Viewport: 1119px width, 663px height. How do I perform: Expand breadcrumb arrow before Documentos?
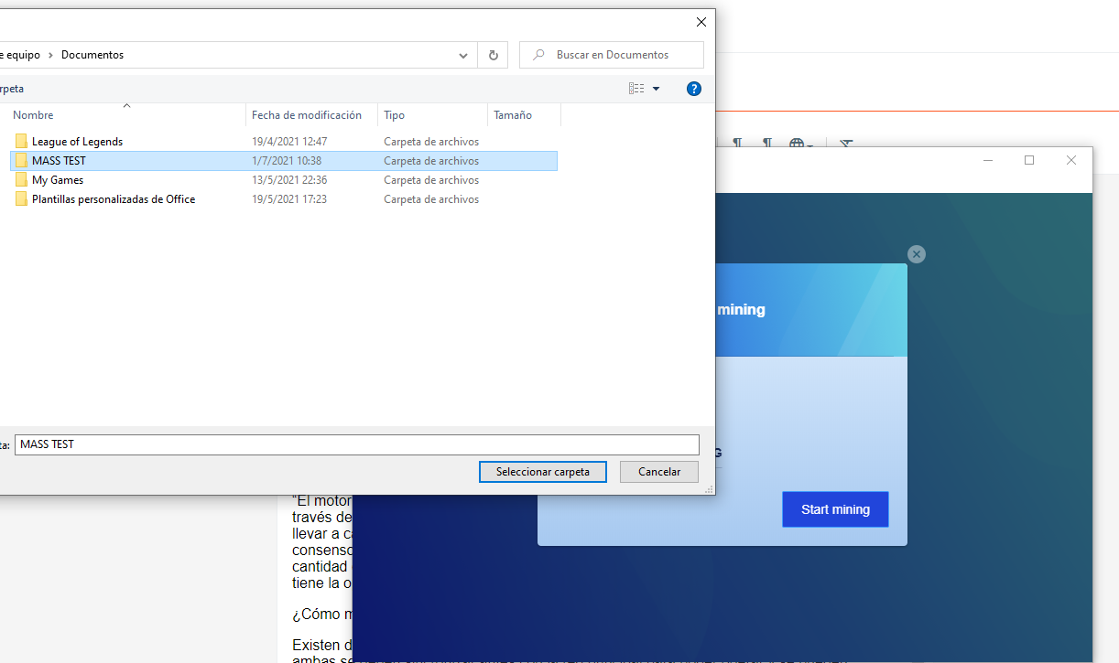point(50,55)
